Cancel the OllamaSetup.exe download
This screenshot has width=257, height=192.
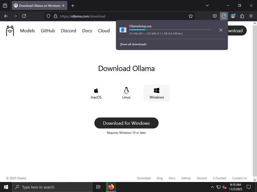pos(221,30)
